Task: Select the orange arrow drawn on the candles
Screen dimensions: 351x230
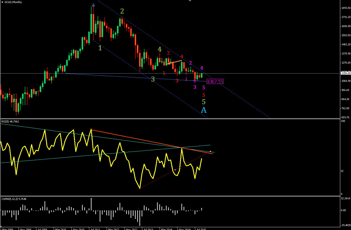Action: (x=174, y=62)
